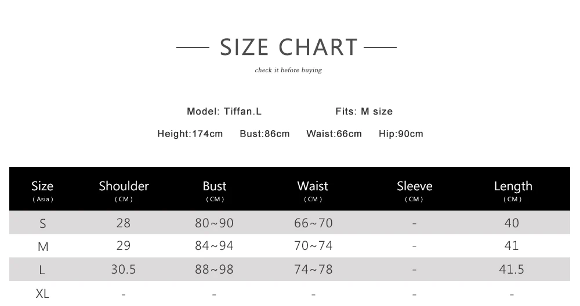
Task: Select the Model: Tiffan.L text
Action: point(224,112)
